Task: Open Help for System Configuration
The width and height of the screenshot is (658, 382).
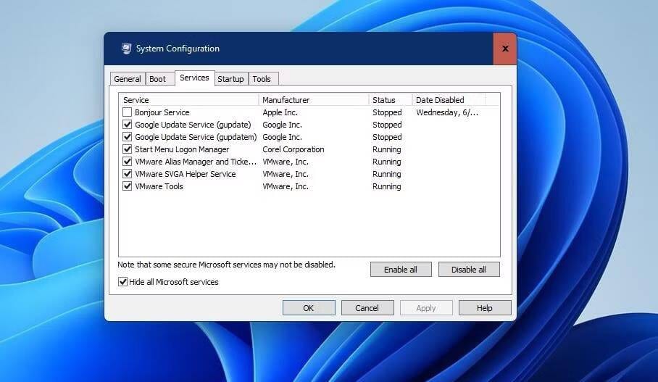Action: (x=485, y=307)
